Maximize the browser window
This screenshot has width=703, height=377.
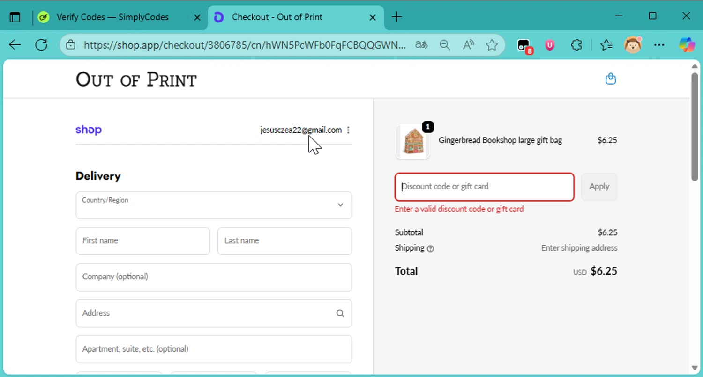(x=652, y=16)
